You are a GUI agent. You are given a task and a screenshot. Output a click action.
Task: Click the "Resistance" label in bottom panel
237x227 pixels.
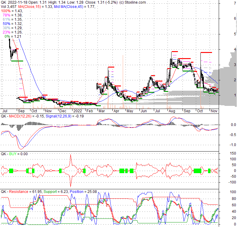pos(19,191)
